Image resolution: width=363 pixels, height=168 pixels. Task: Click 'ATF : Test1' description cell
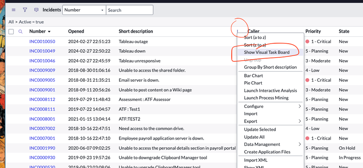coord(129,109)
